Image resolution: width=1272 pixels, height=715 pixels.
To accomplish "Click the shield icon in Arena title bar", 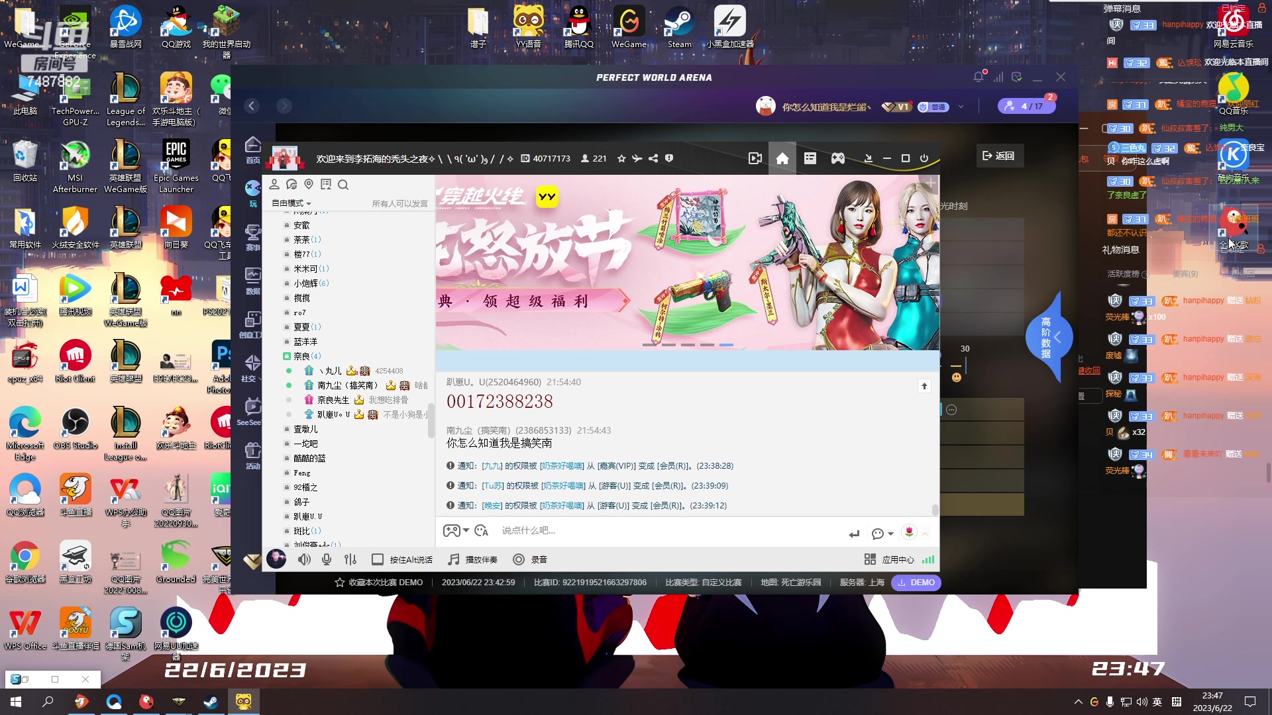I will tap(1017, 77).
